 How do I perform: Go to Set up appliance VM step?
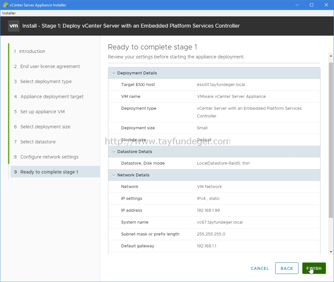[x=39, y=112]
